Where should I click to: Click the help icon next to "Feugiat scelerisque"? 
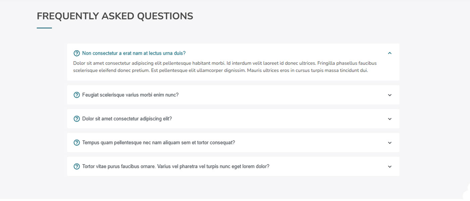coord(76,95)
